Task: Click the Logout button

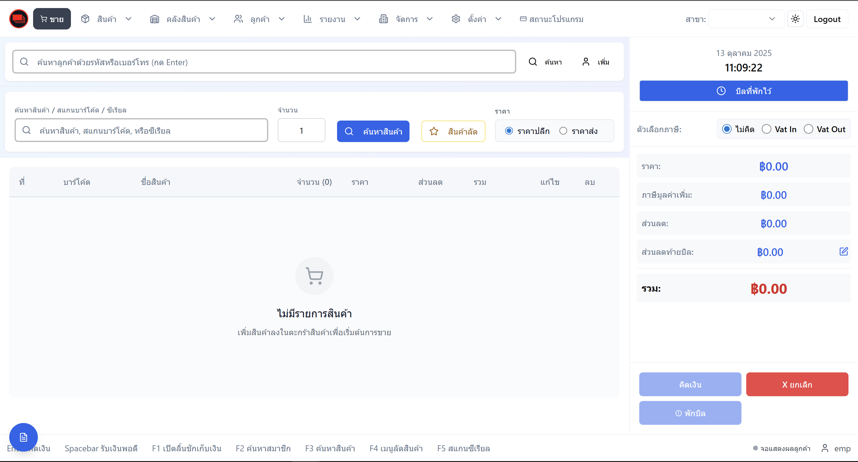Action: point(827,19)
